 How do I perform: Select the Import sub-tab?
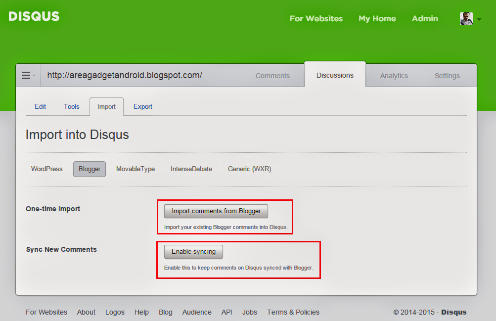[107, 107]
